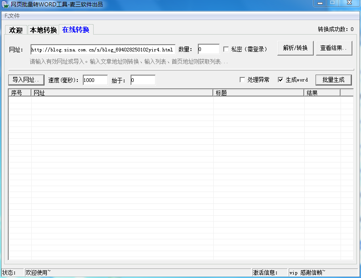The width and height of the screenshot is (361, 278).
Task: Click the 导入网址 button
Action: 26,80
